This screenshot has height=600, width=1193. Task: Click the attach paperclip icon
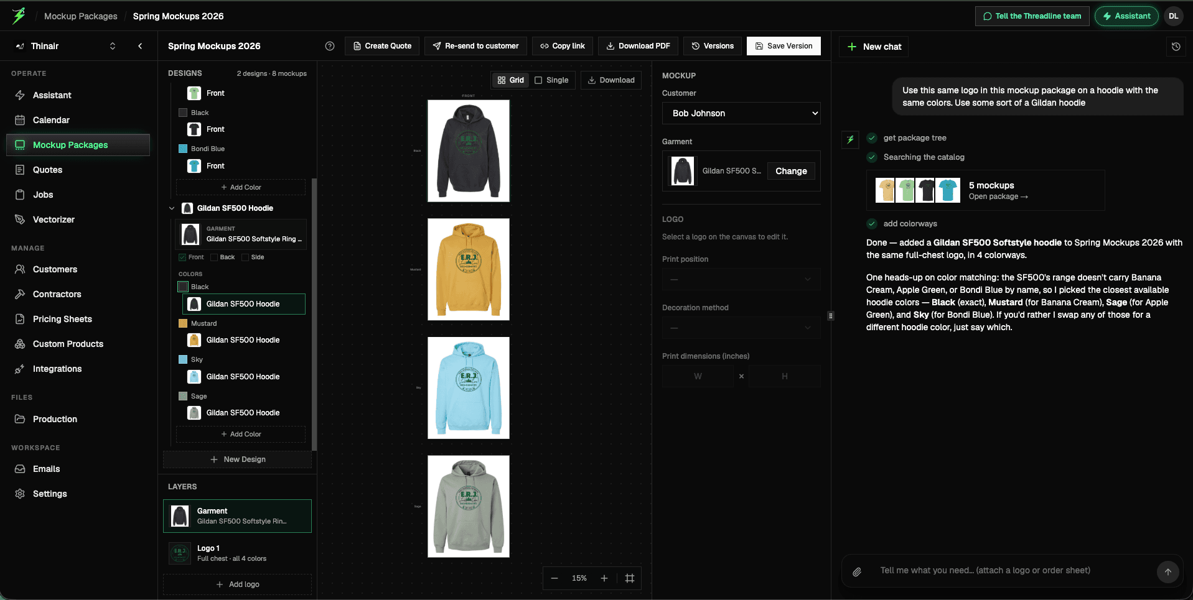click(x=857, y=571)
